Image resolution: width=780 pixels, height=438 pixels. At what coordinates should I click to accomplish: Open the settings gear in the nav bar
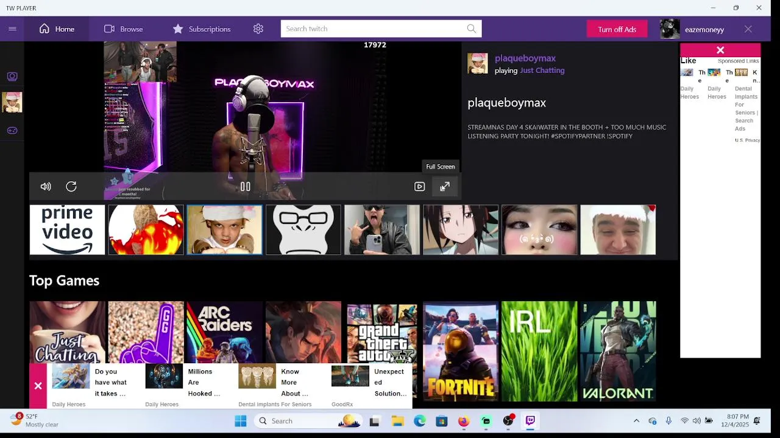point(258,29)
